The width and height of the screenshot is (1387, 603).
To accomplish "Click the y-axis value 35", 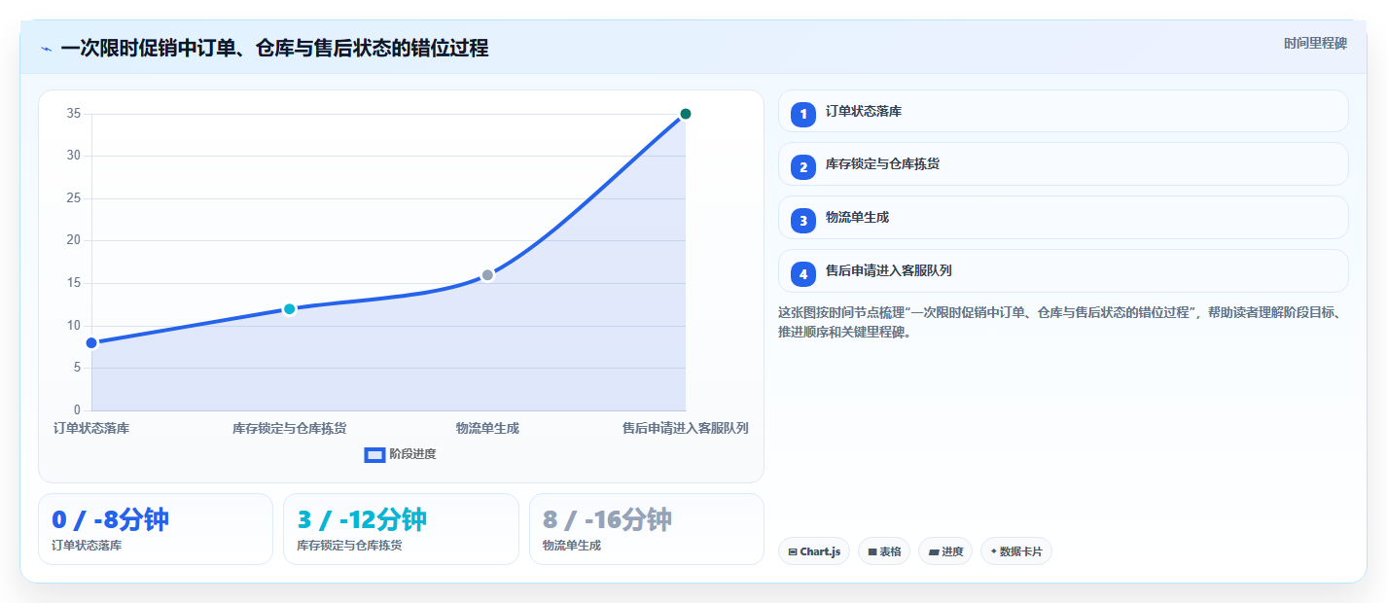I will point(73,113).
